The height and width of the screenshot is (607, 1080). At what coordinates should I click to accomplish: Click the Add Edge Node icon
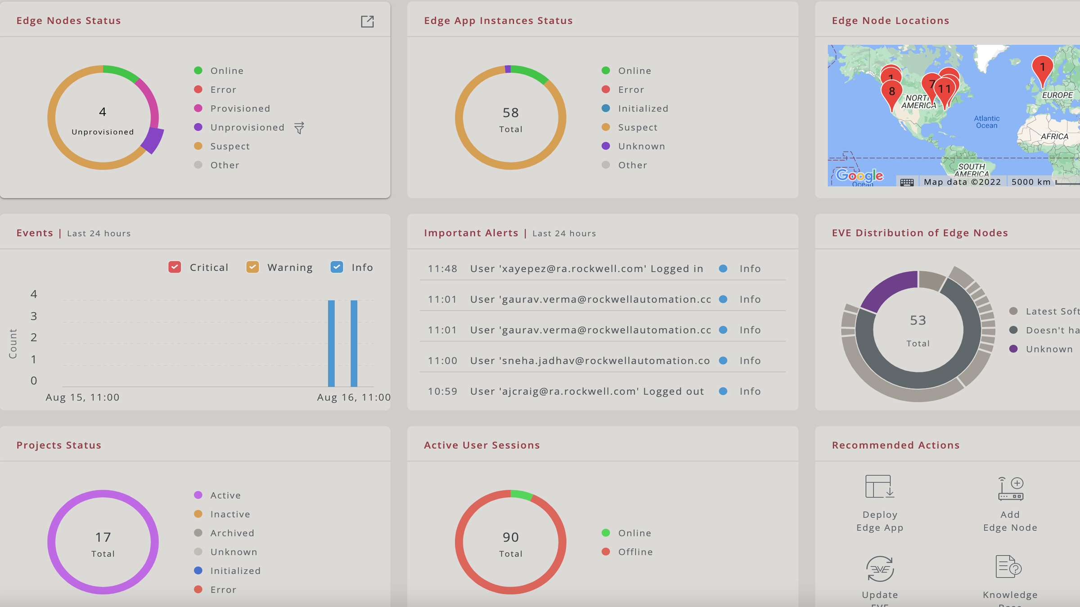[1010, 489]
